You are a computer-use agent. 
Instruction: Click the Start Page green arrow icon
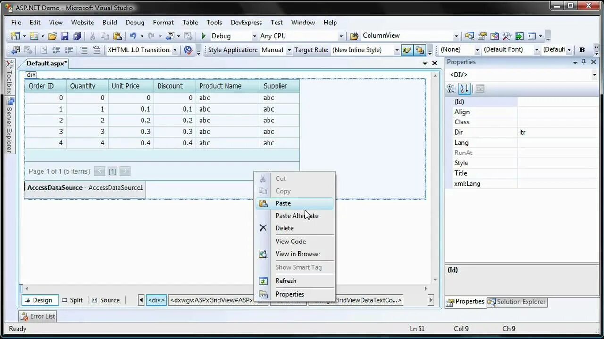coord(519,36)
